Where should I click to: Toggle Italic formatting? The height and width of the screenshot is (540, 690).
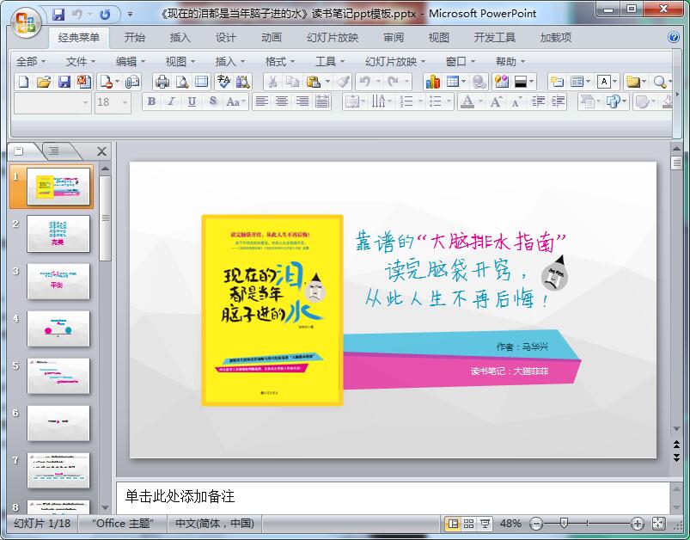(x=171, y=101)
